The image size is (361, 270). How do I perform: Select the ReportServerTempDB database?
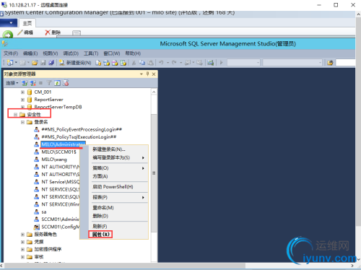tap(58, 107)
